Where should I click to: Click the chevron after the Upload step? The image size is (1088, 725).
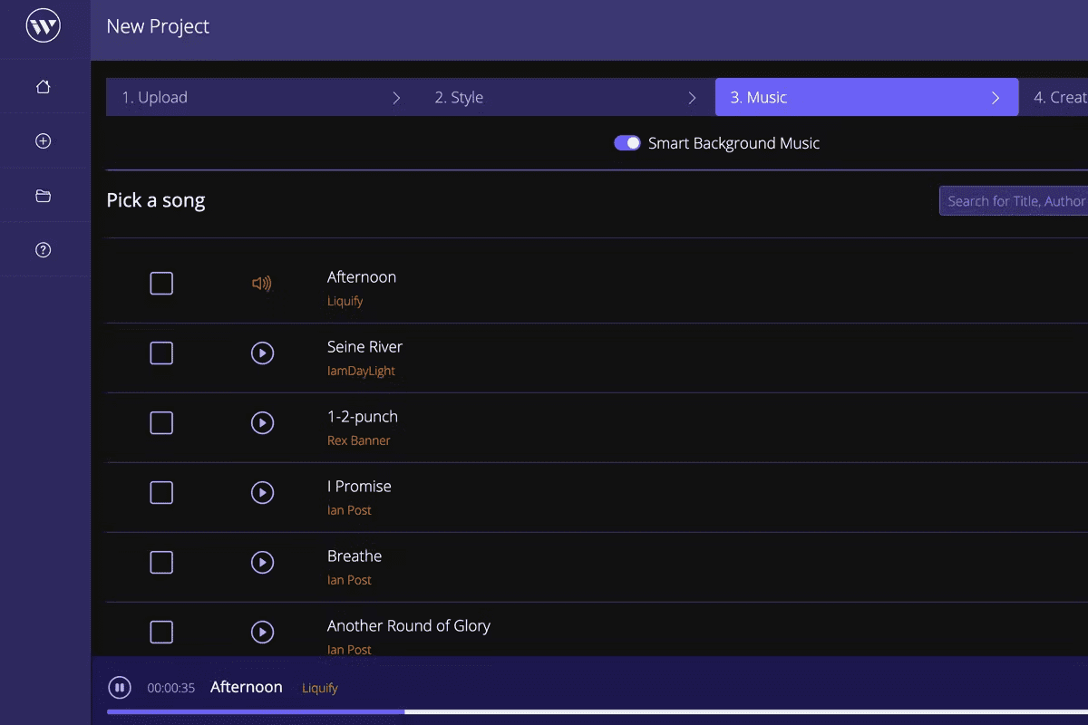coord(396,98)
